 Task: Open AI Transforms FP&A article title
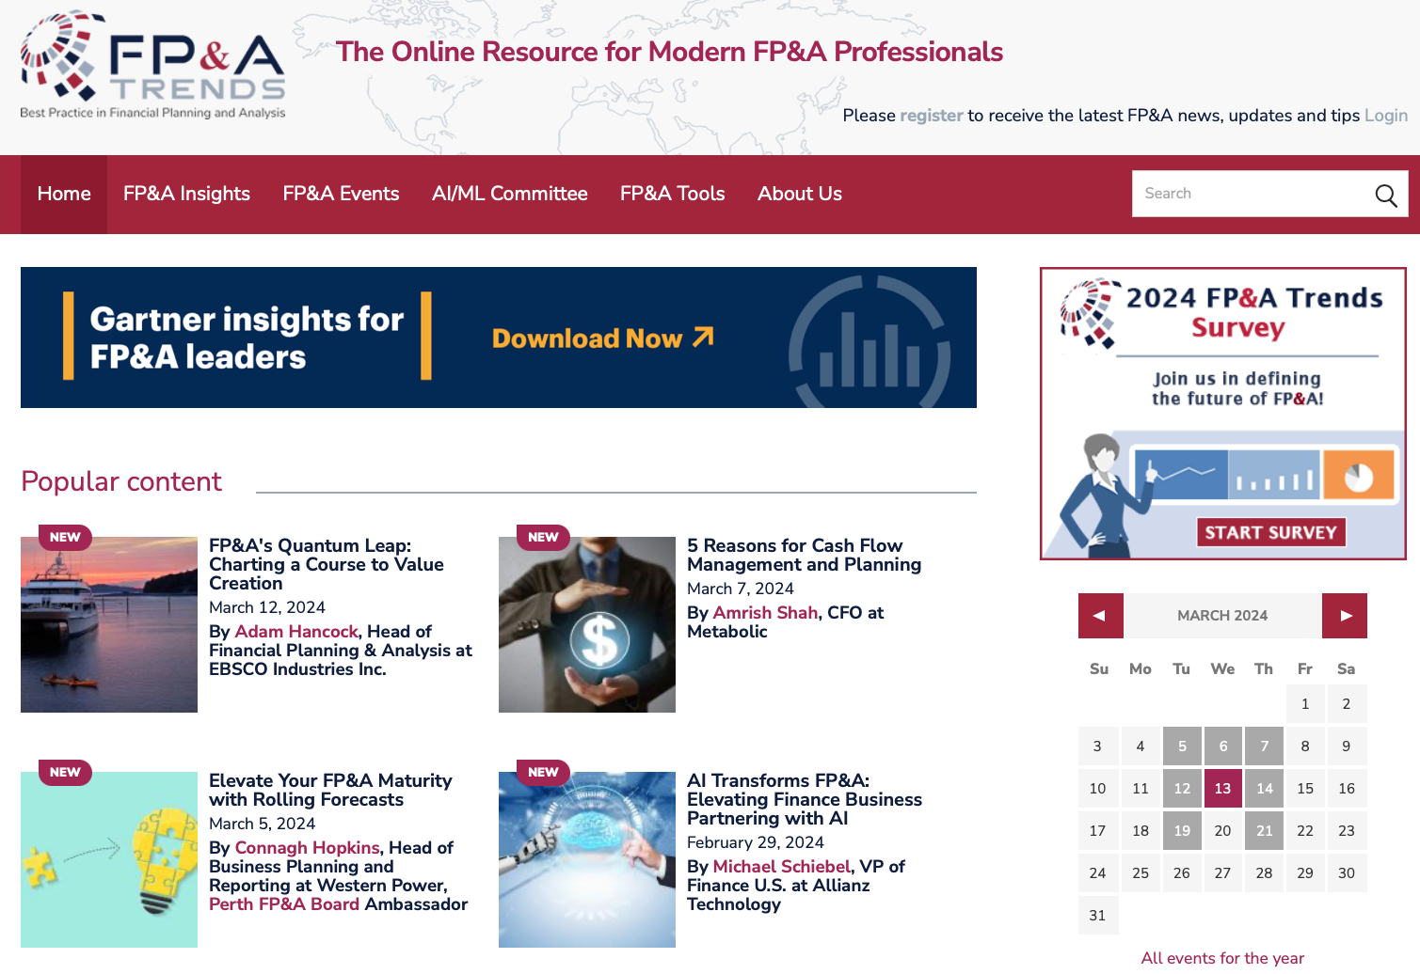click(x=805, y=799)
